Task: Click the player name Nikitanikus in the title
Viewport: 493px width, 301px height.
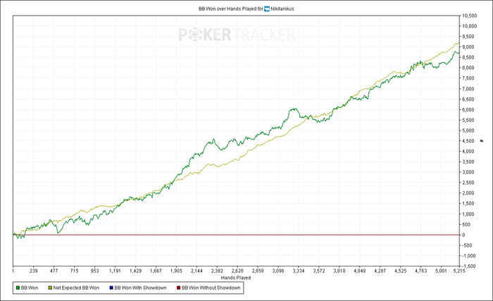Action: point(282,9)
